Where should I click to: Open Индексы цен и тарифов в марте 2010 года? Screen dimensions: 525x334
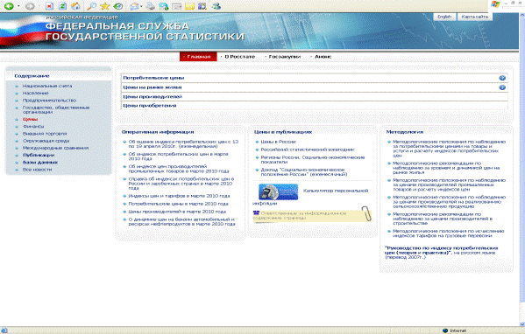(179, 196)
